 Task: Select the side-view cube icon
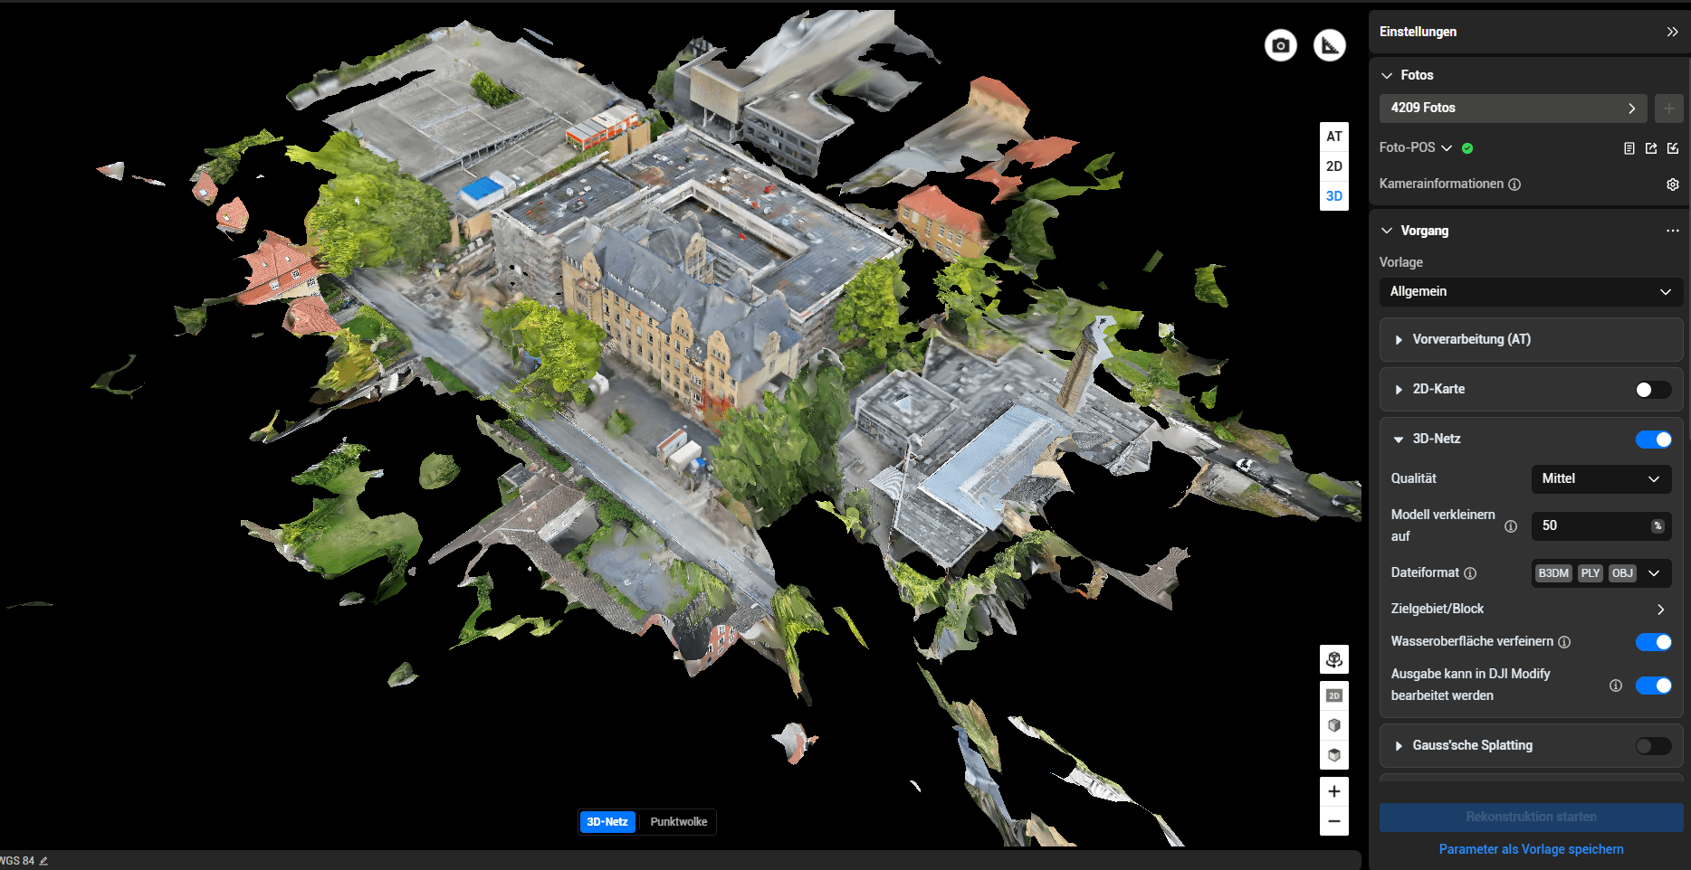coord(1333,725)
